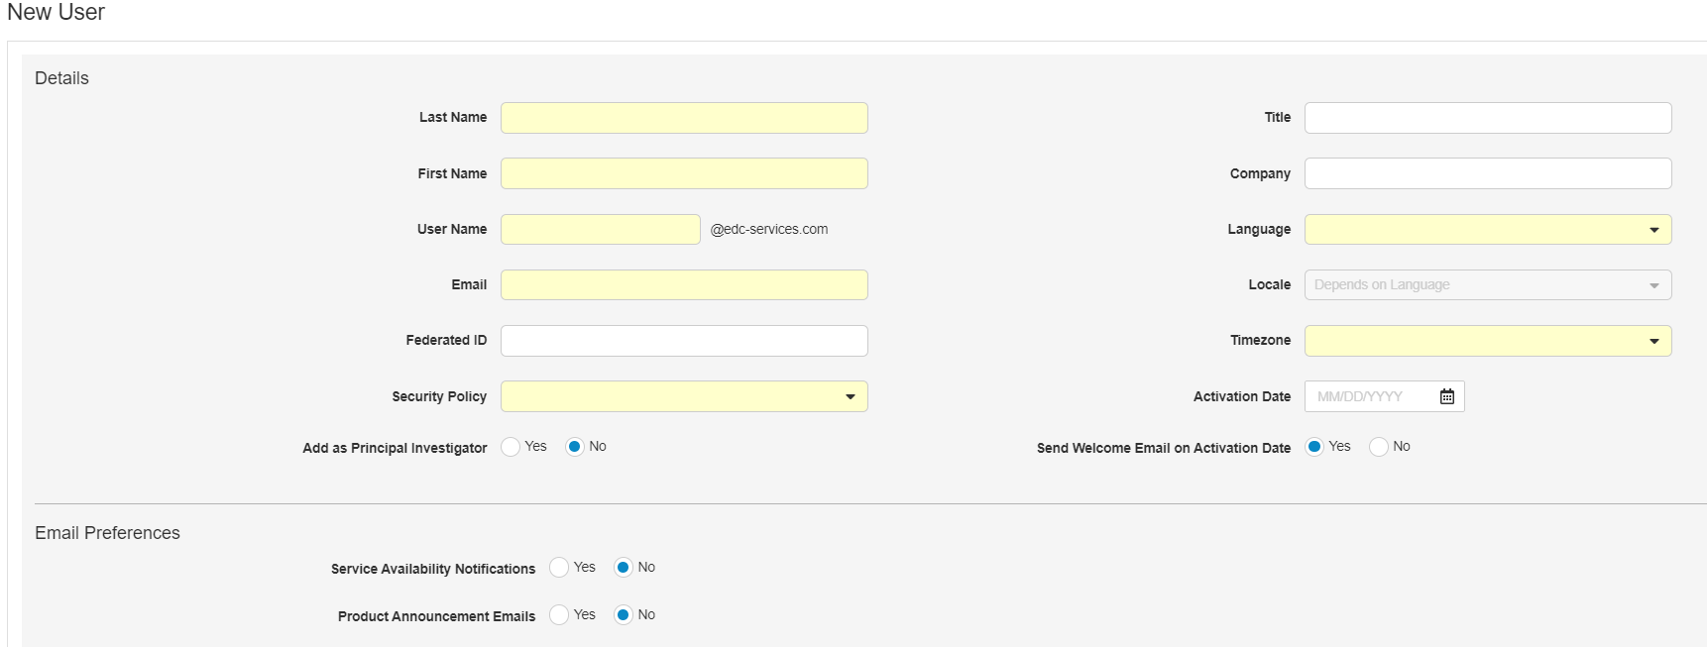Choose No for Send Welcome Email
This screenshot has height=647, width=1707.
point(1378,447)
